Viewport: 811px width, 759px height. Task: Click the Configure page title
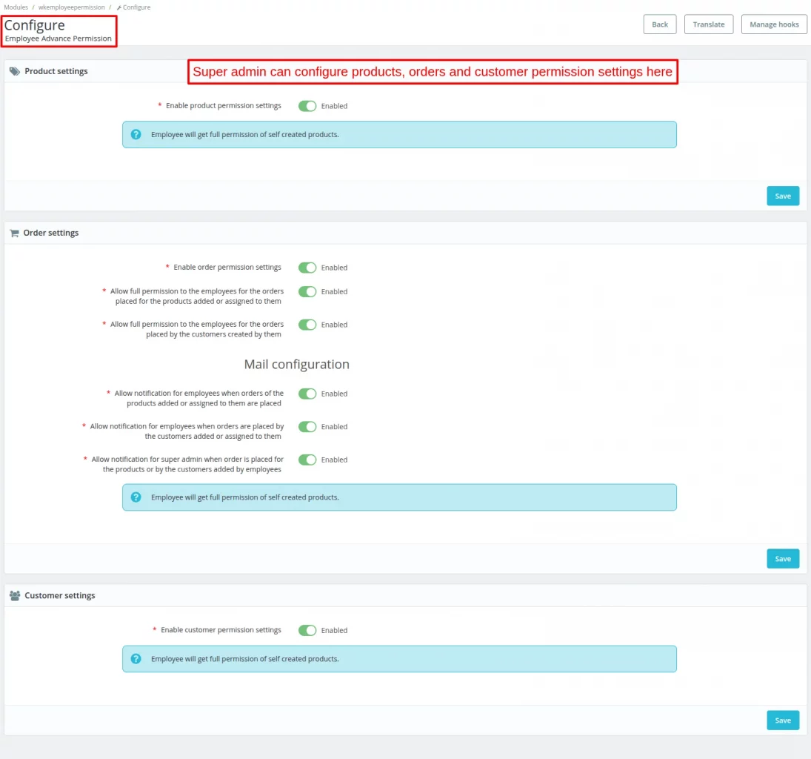(35, 25)
